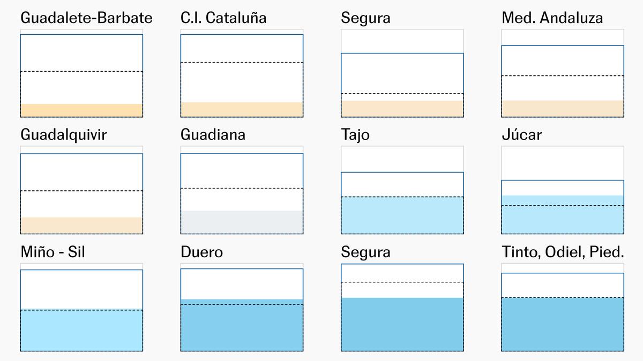Select the Júcar title label

tap(521, 135)
